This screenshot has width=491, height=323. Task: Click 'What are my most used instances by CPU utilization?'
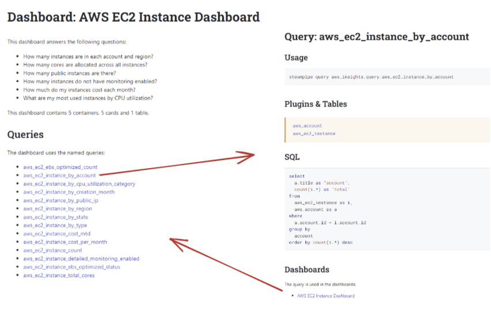click(x=88, y=98)
